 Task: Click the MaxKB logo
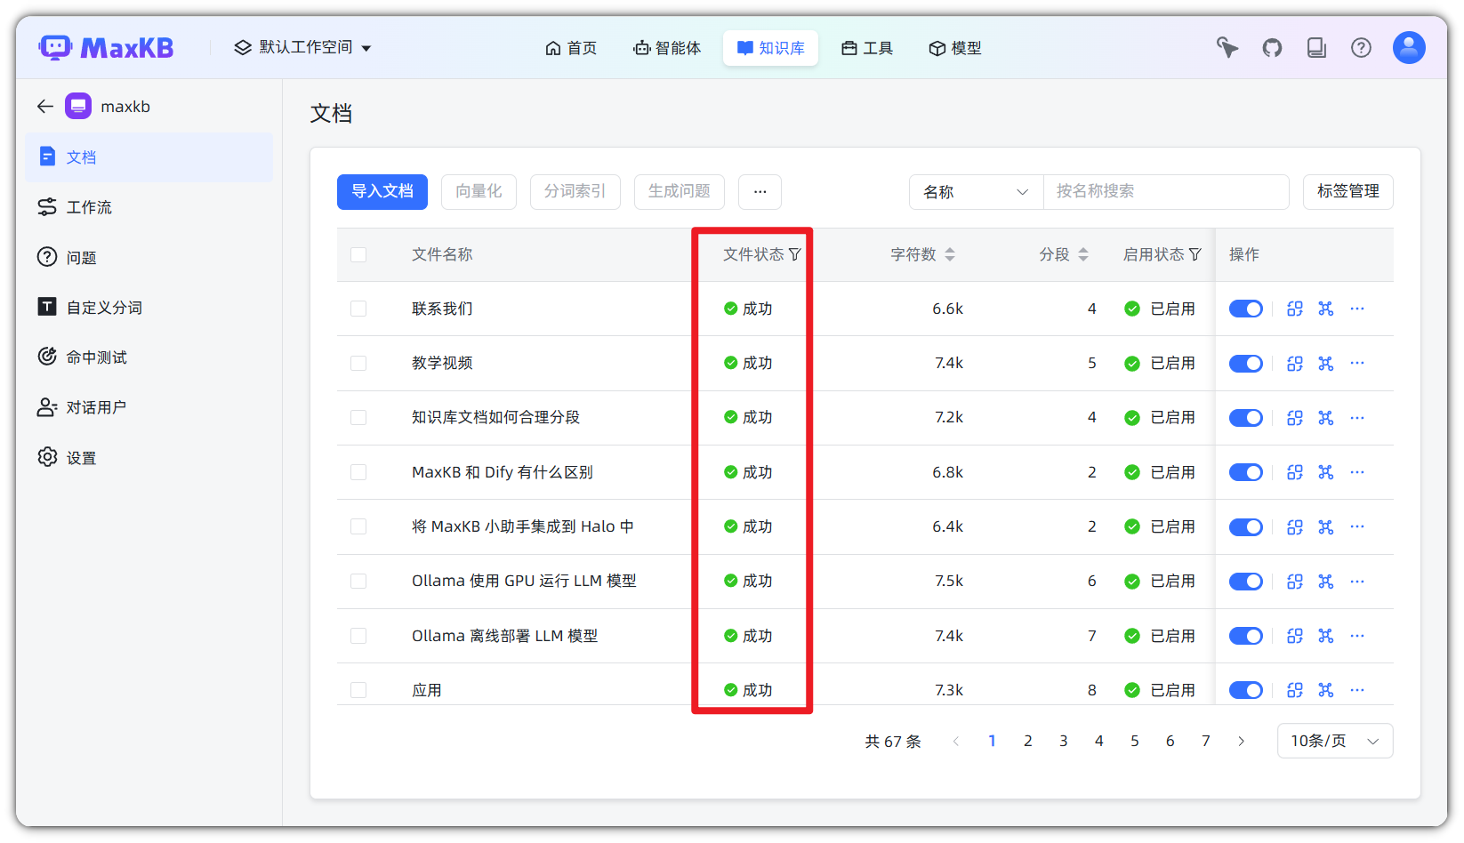click(x=107, y=47)
